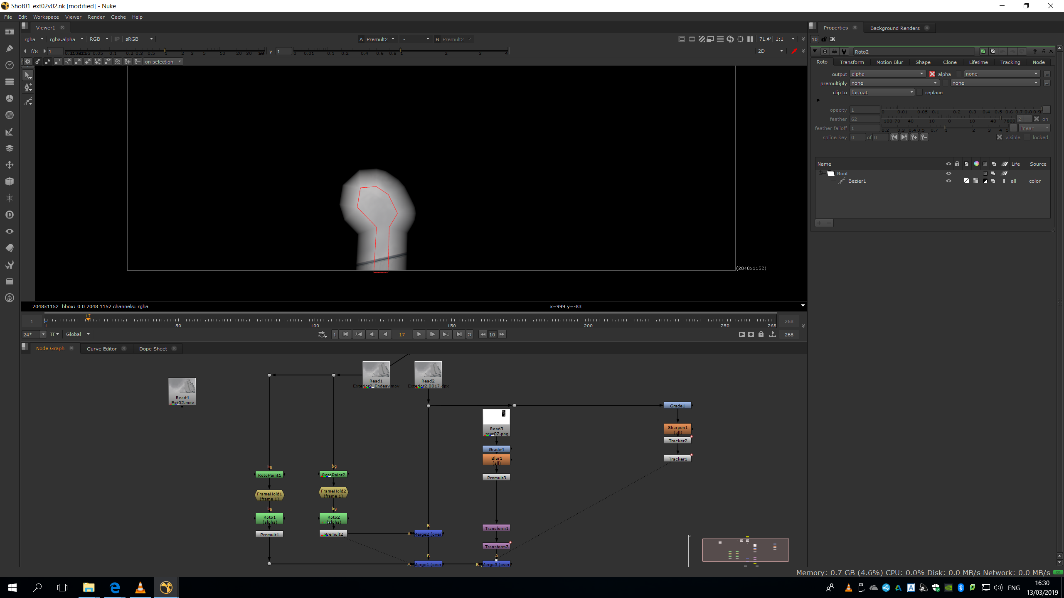Expand the 2D view mode dropdown
Screen dimensions: 1064x598
point(770,51)
